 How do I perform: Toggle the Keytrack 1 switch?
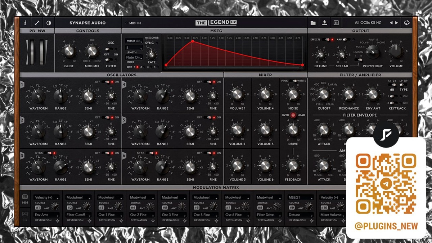[394, 96]
